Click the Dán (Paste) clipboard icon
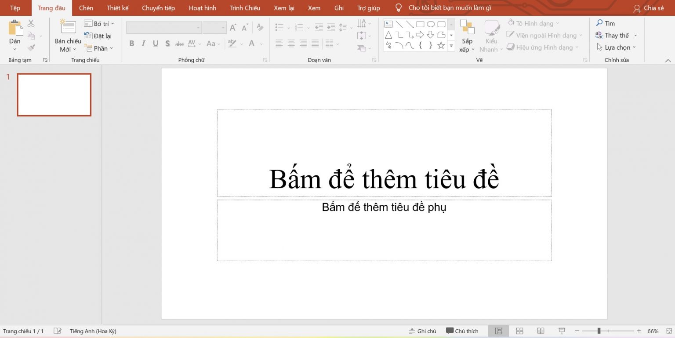 15,28
